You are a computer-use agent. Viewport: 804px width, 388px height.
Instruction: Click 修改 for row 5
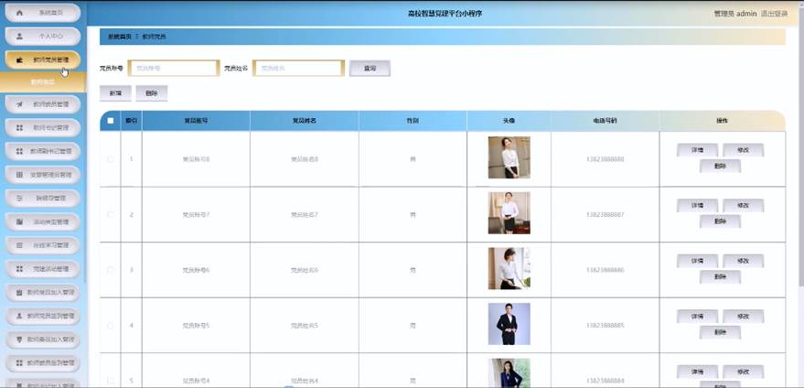click(743, 372)
